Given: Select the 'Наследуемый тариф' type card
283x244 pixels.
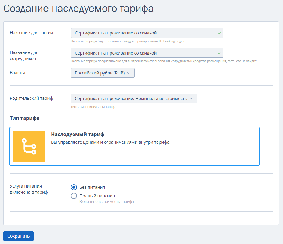Looking at the screenshot, I should [135, 146].
